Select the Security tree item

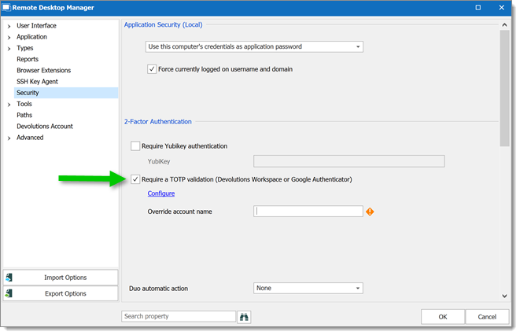pos(66,93)
